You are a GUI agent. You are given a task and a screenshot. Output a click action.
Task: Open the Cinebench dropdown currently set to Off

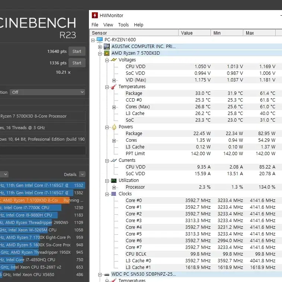pos(48,92)
